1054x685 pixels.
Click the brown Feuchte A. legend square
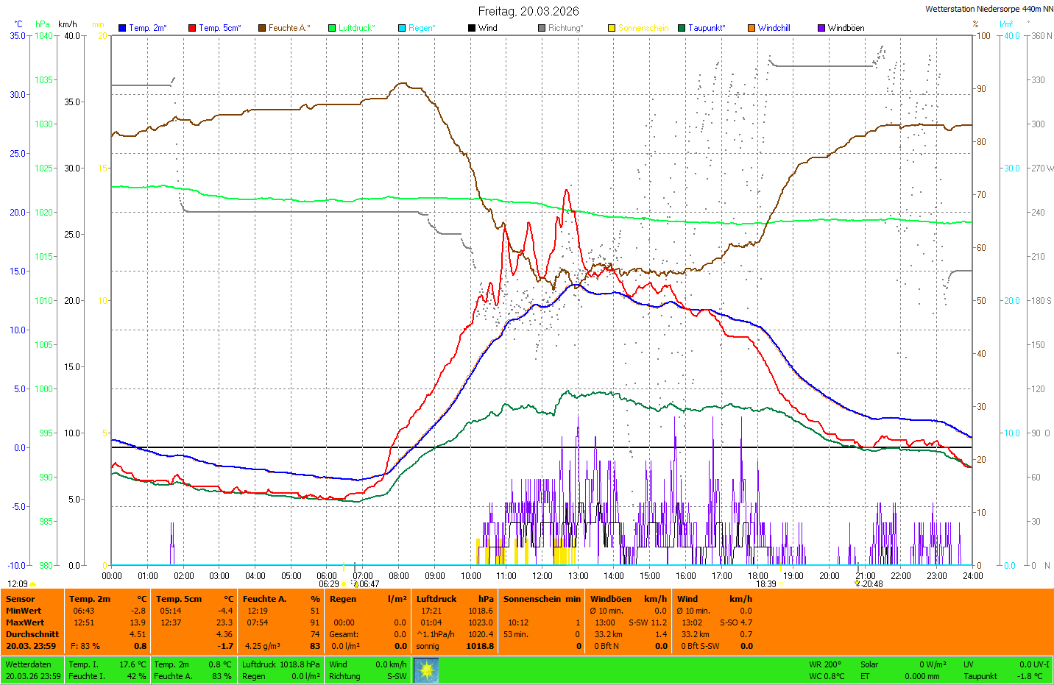(x=261, y=28)
